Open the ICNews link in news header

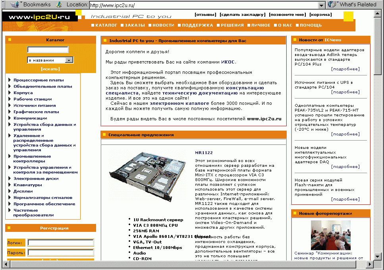[x=333, y=40]
